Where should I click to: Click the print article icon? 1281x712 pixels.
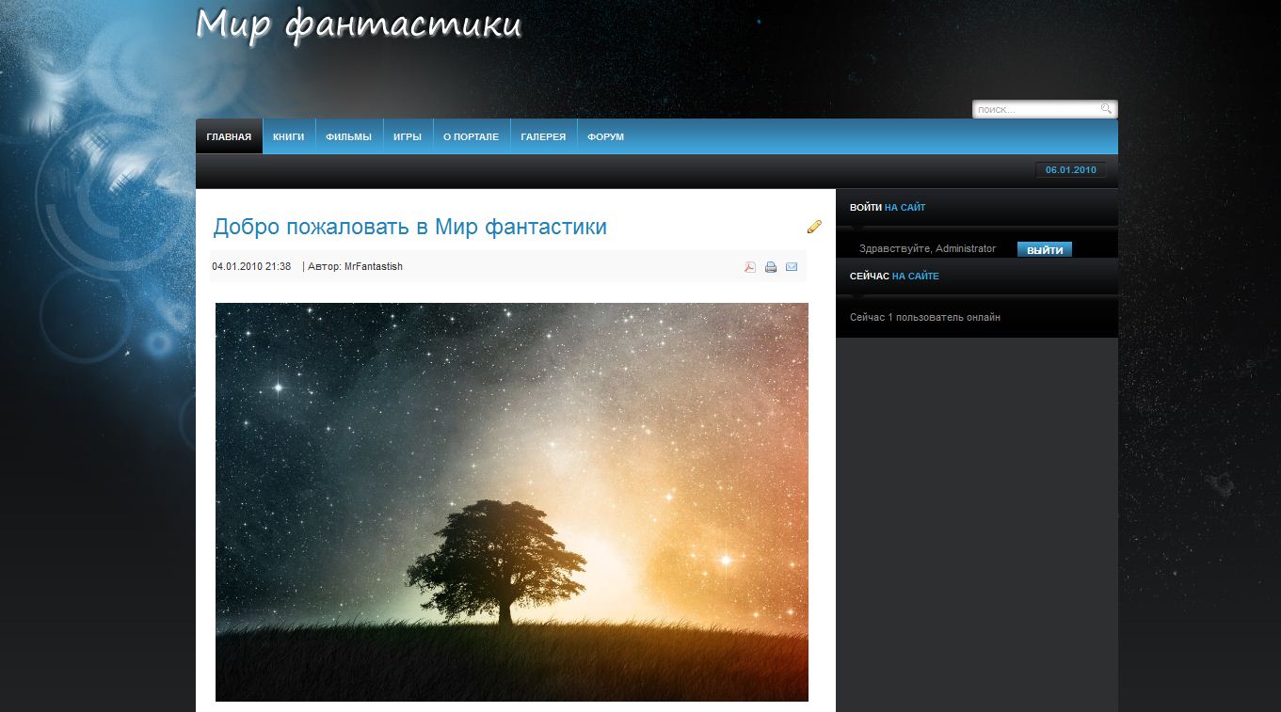click(x=771, y=267)
